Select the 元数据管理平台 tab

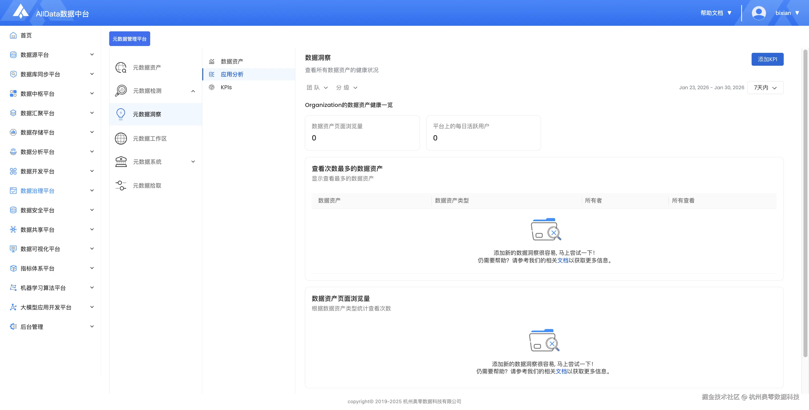pyautogui.click(x=129, y=39)
